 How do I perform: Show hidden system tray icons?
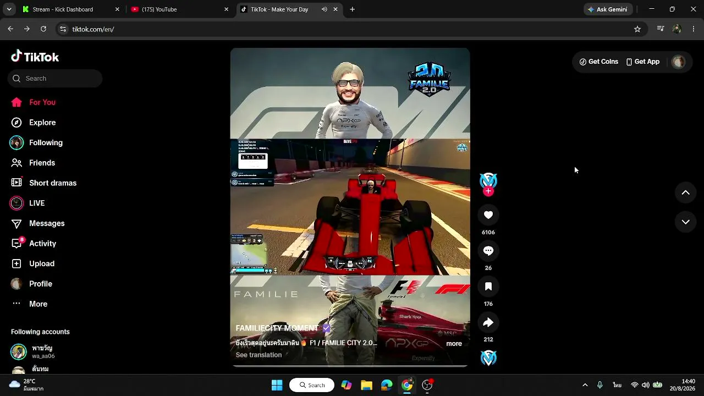click(x=585, y=385)
